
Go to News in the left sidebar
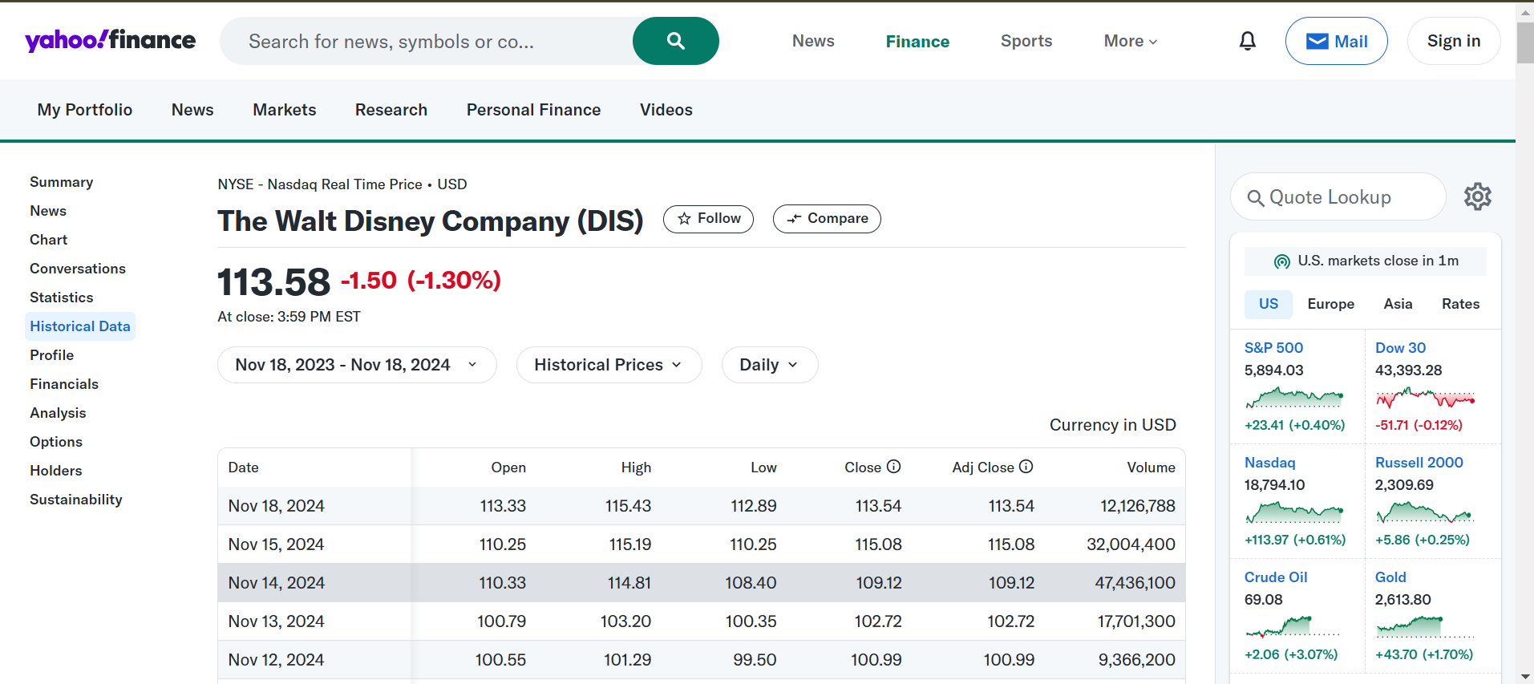pyautogui.click(x=48, y=211)
